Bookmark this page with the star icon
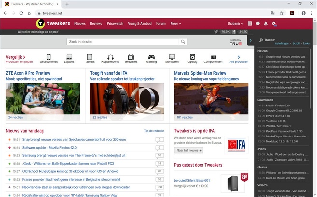The width and height of the screenshot is (317, 197). click(x=282, y=13)
